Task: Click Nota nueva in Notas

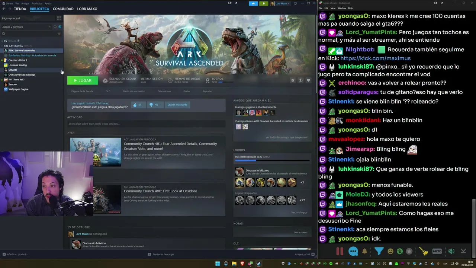Action: point(300,232)
